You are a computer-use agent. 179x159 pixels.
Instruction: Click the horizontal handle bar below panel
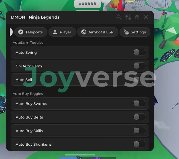pyautogui.click(x=80, y=155)
